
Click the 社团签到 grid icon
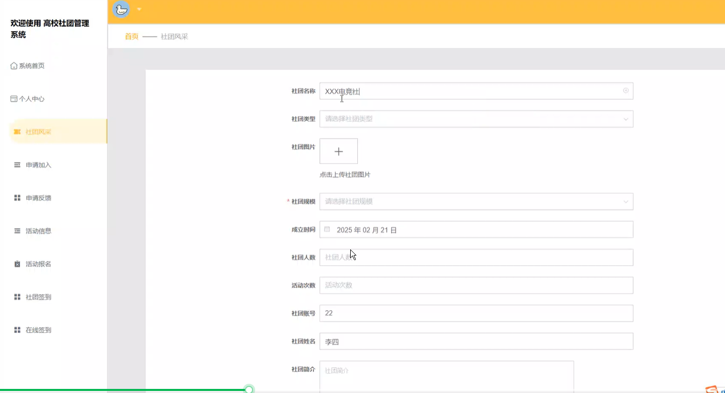[17, 297]
